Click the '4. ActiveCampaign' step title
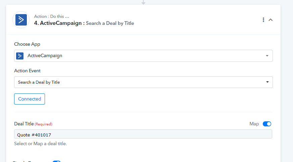Screen dimensions: 293x162 click(x=59, y=23)
